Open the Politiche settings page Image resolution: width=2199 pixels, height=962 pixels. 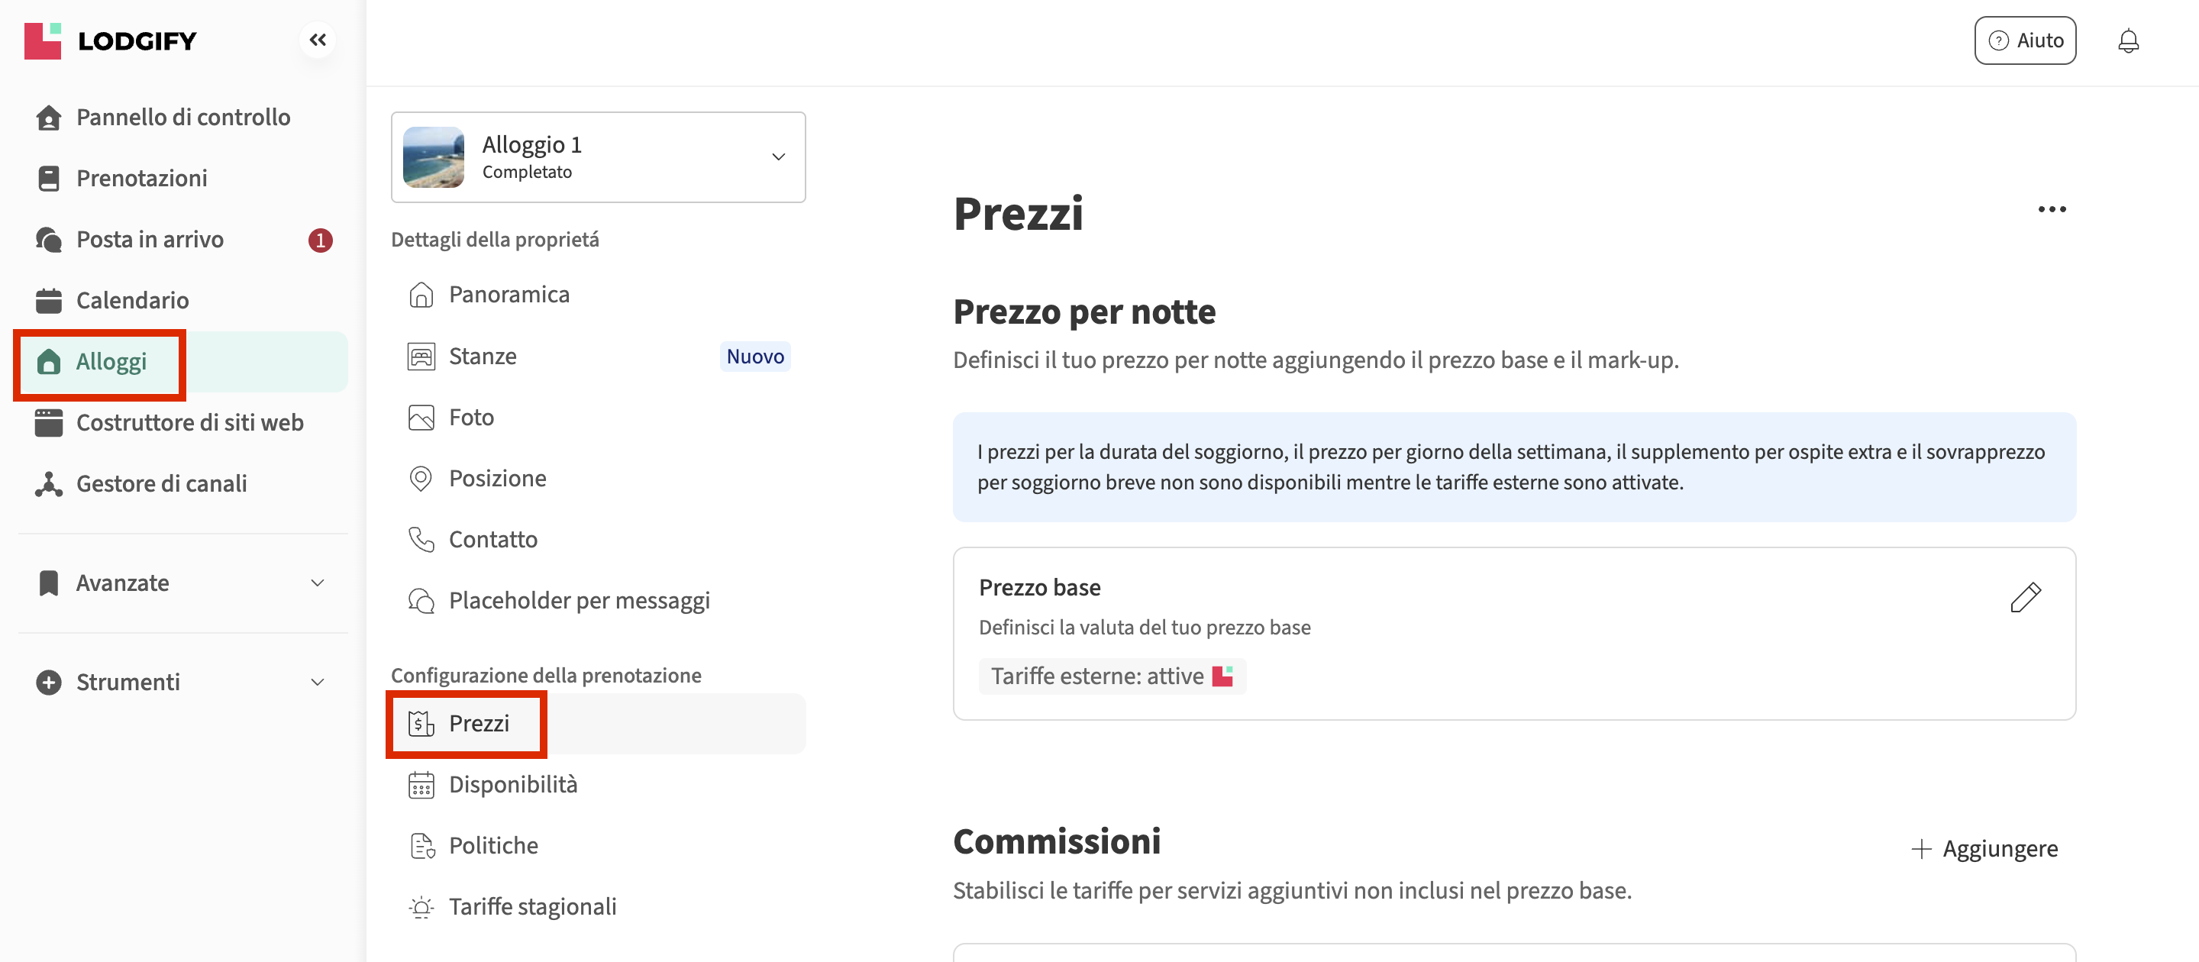pyautogui.click(x=493, y=846)
